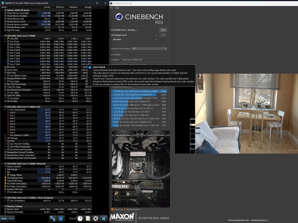Screen dimensions: 298x223
Task: Collapse the CPU [#0]: Intel Core i7-5960X group
Action: click(x=2, y=36)
